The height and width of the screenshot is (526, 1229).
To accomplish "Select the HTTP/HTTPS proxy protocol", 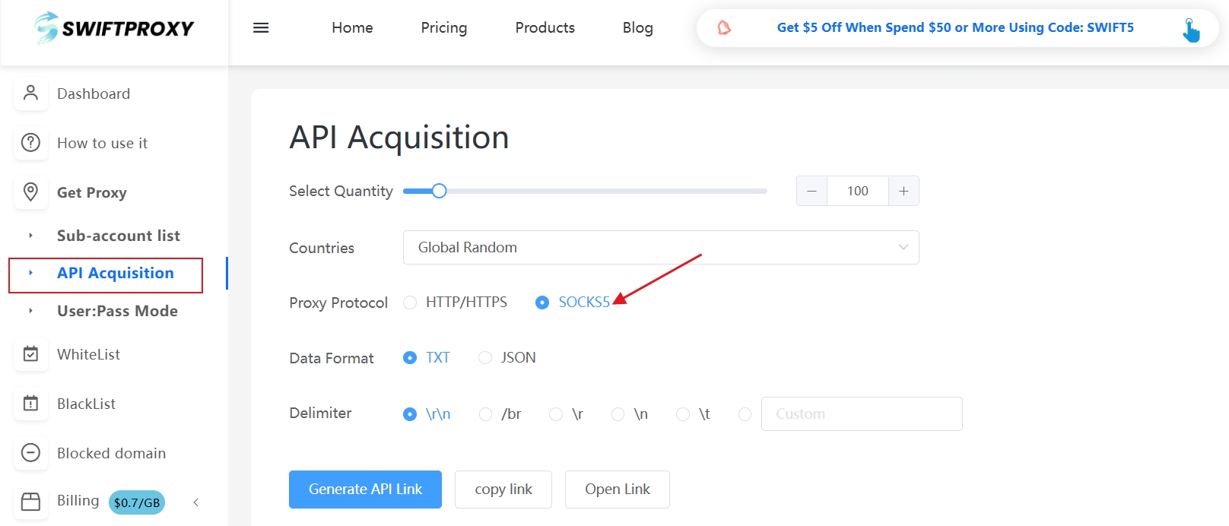I will tap(410, 303).
